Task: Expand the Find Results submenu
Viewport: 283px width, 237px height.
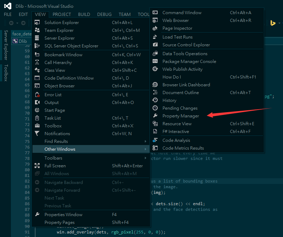Action: coord(145,141)
